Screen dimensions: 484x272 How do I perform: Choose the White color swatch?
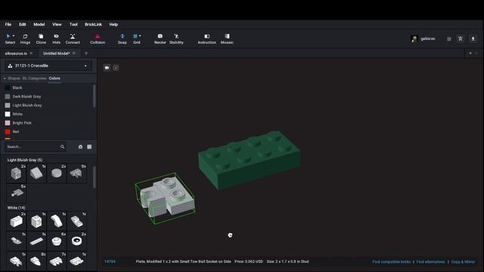8,114
